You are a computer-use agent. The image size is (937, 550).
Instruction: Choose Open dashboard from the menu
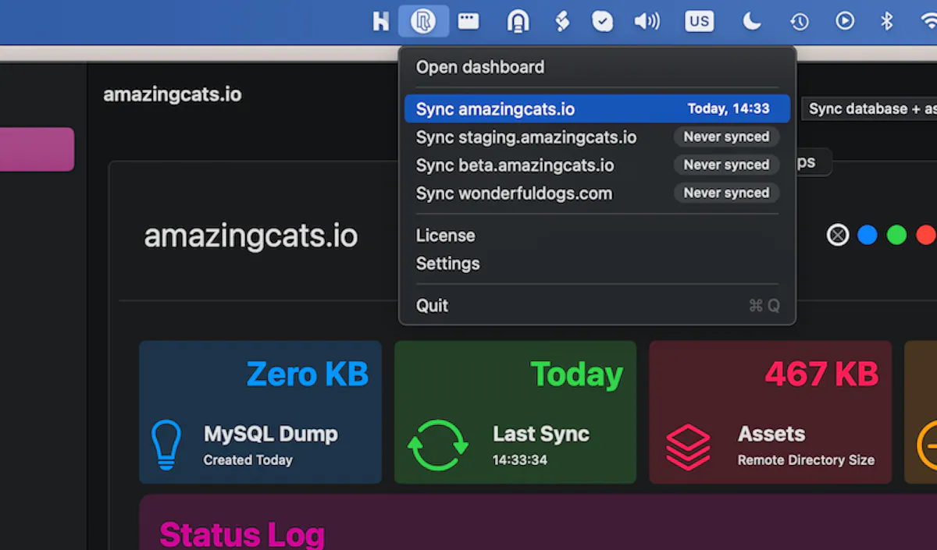[597, 67]
